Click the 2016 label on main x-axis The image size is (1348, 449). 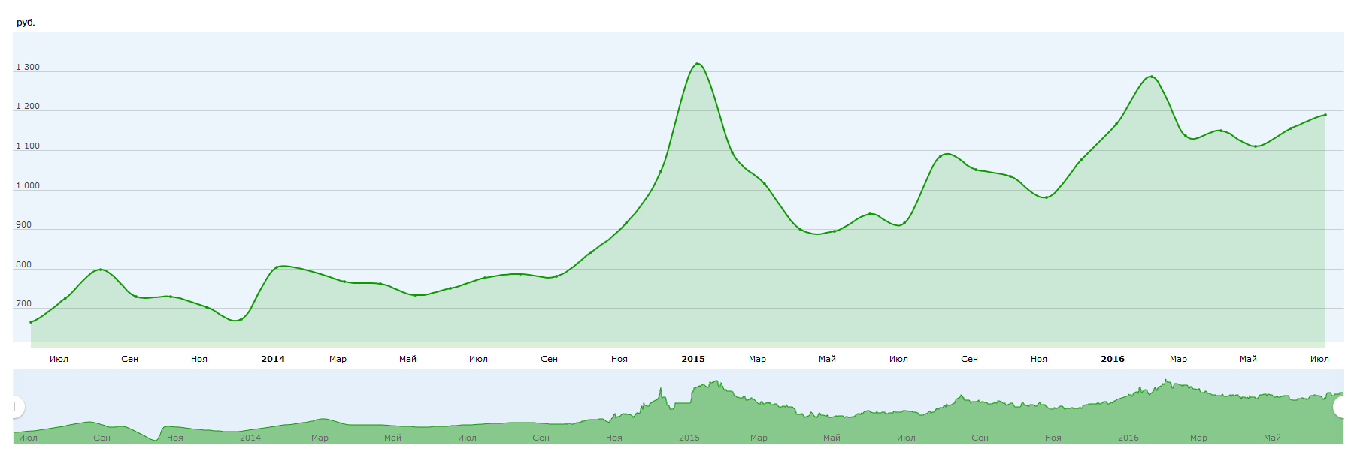(x=1113, y=359)
